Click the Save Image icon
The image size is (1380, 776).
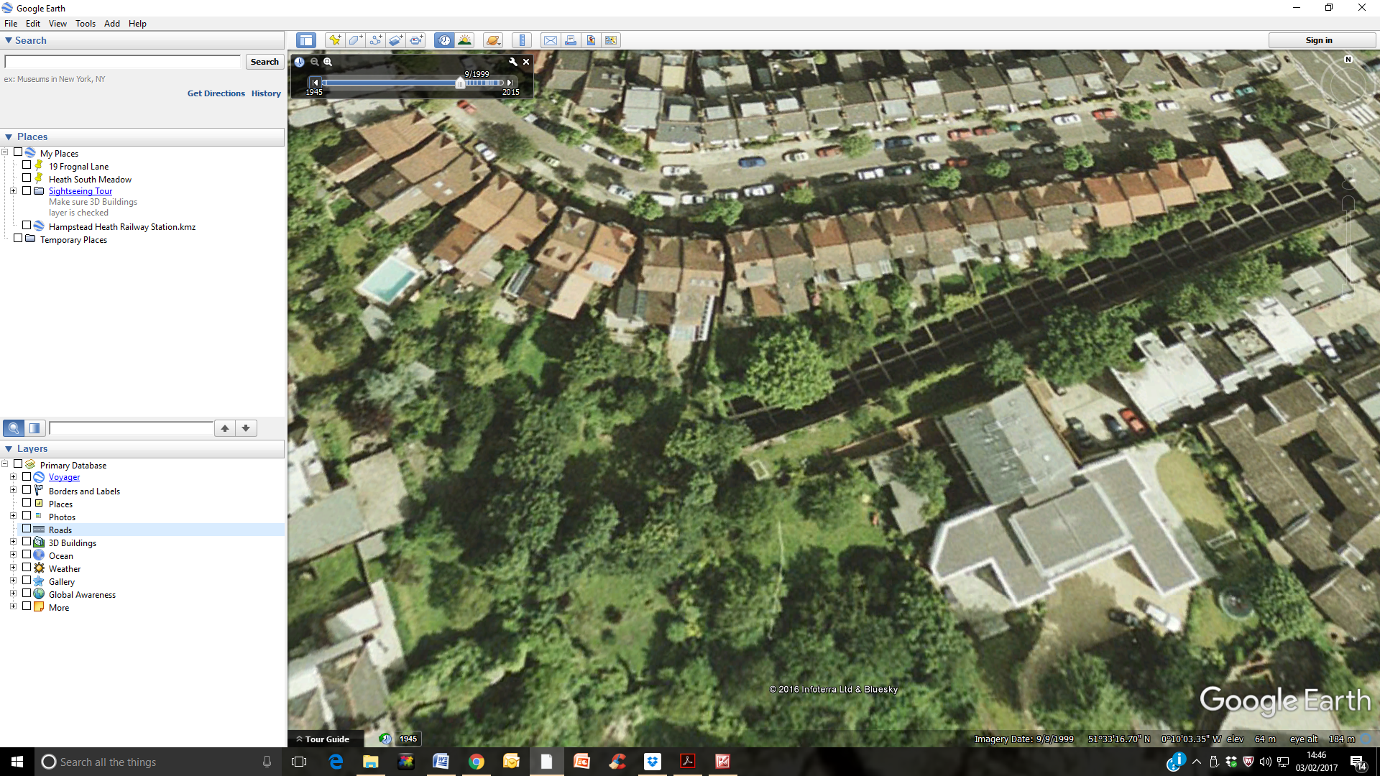tap(591, 40)
